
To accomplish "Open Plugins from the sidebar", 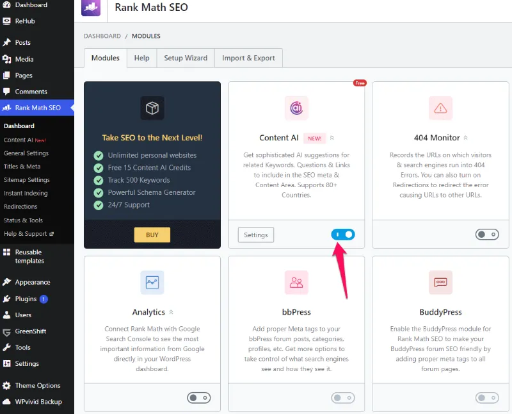I will [26, 299].
